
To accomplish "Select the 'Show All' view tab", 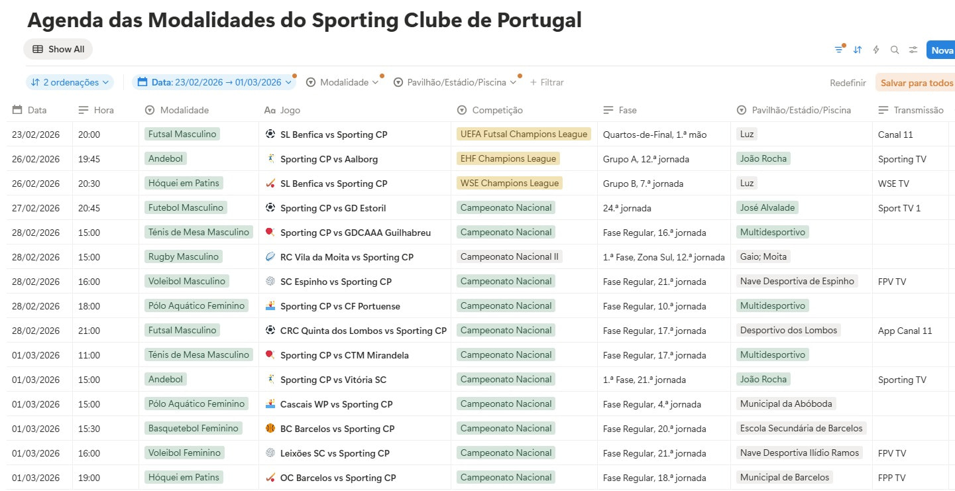I will tap(58, 49).
